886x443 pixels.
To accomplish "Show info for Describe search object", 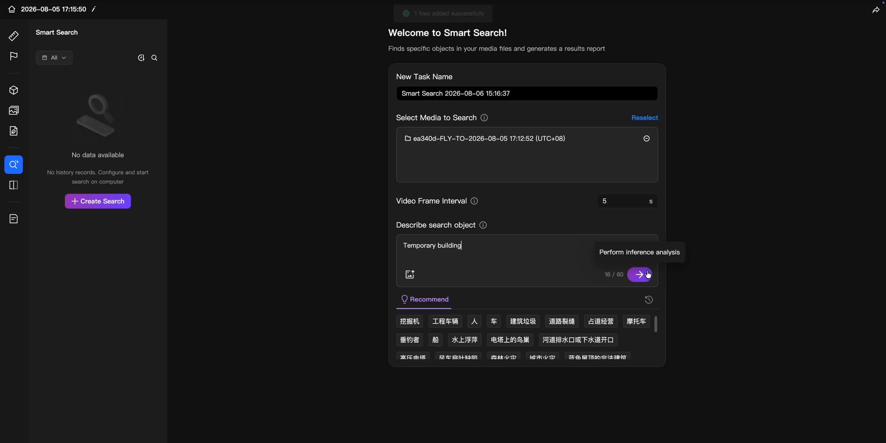I will pos(483,225).
